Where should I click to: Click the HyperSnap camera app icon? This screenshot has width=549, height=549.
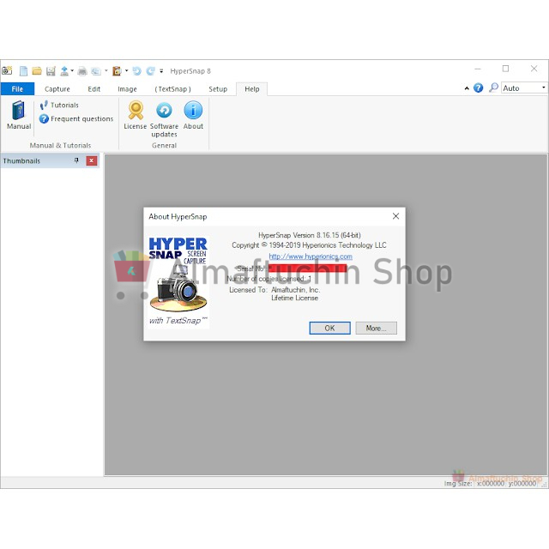(8, 71)
